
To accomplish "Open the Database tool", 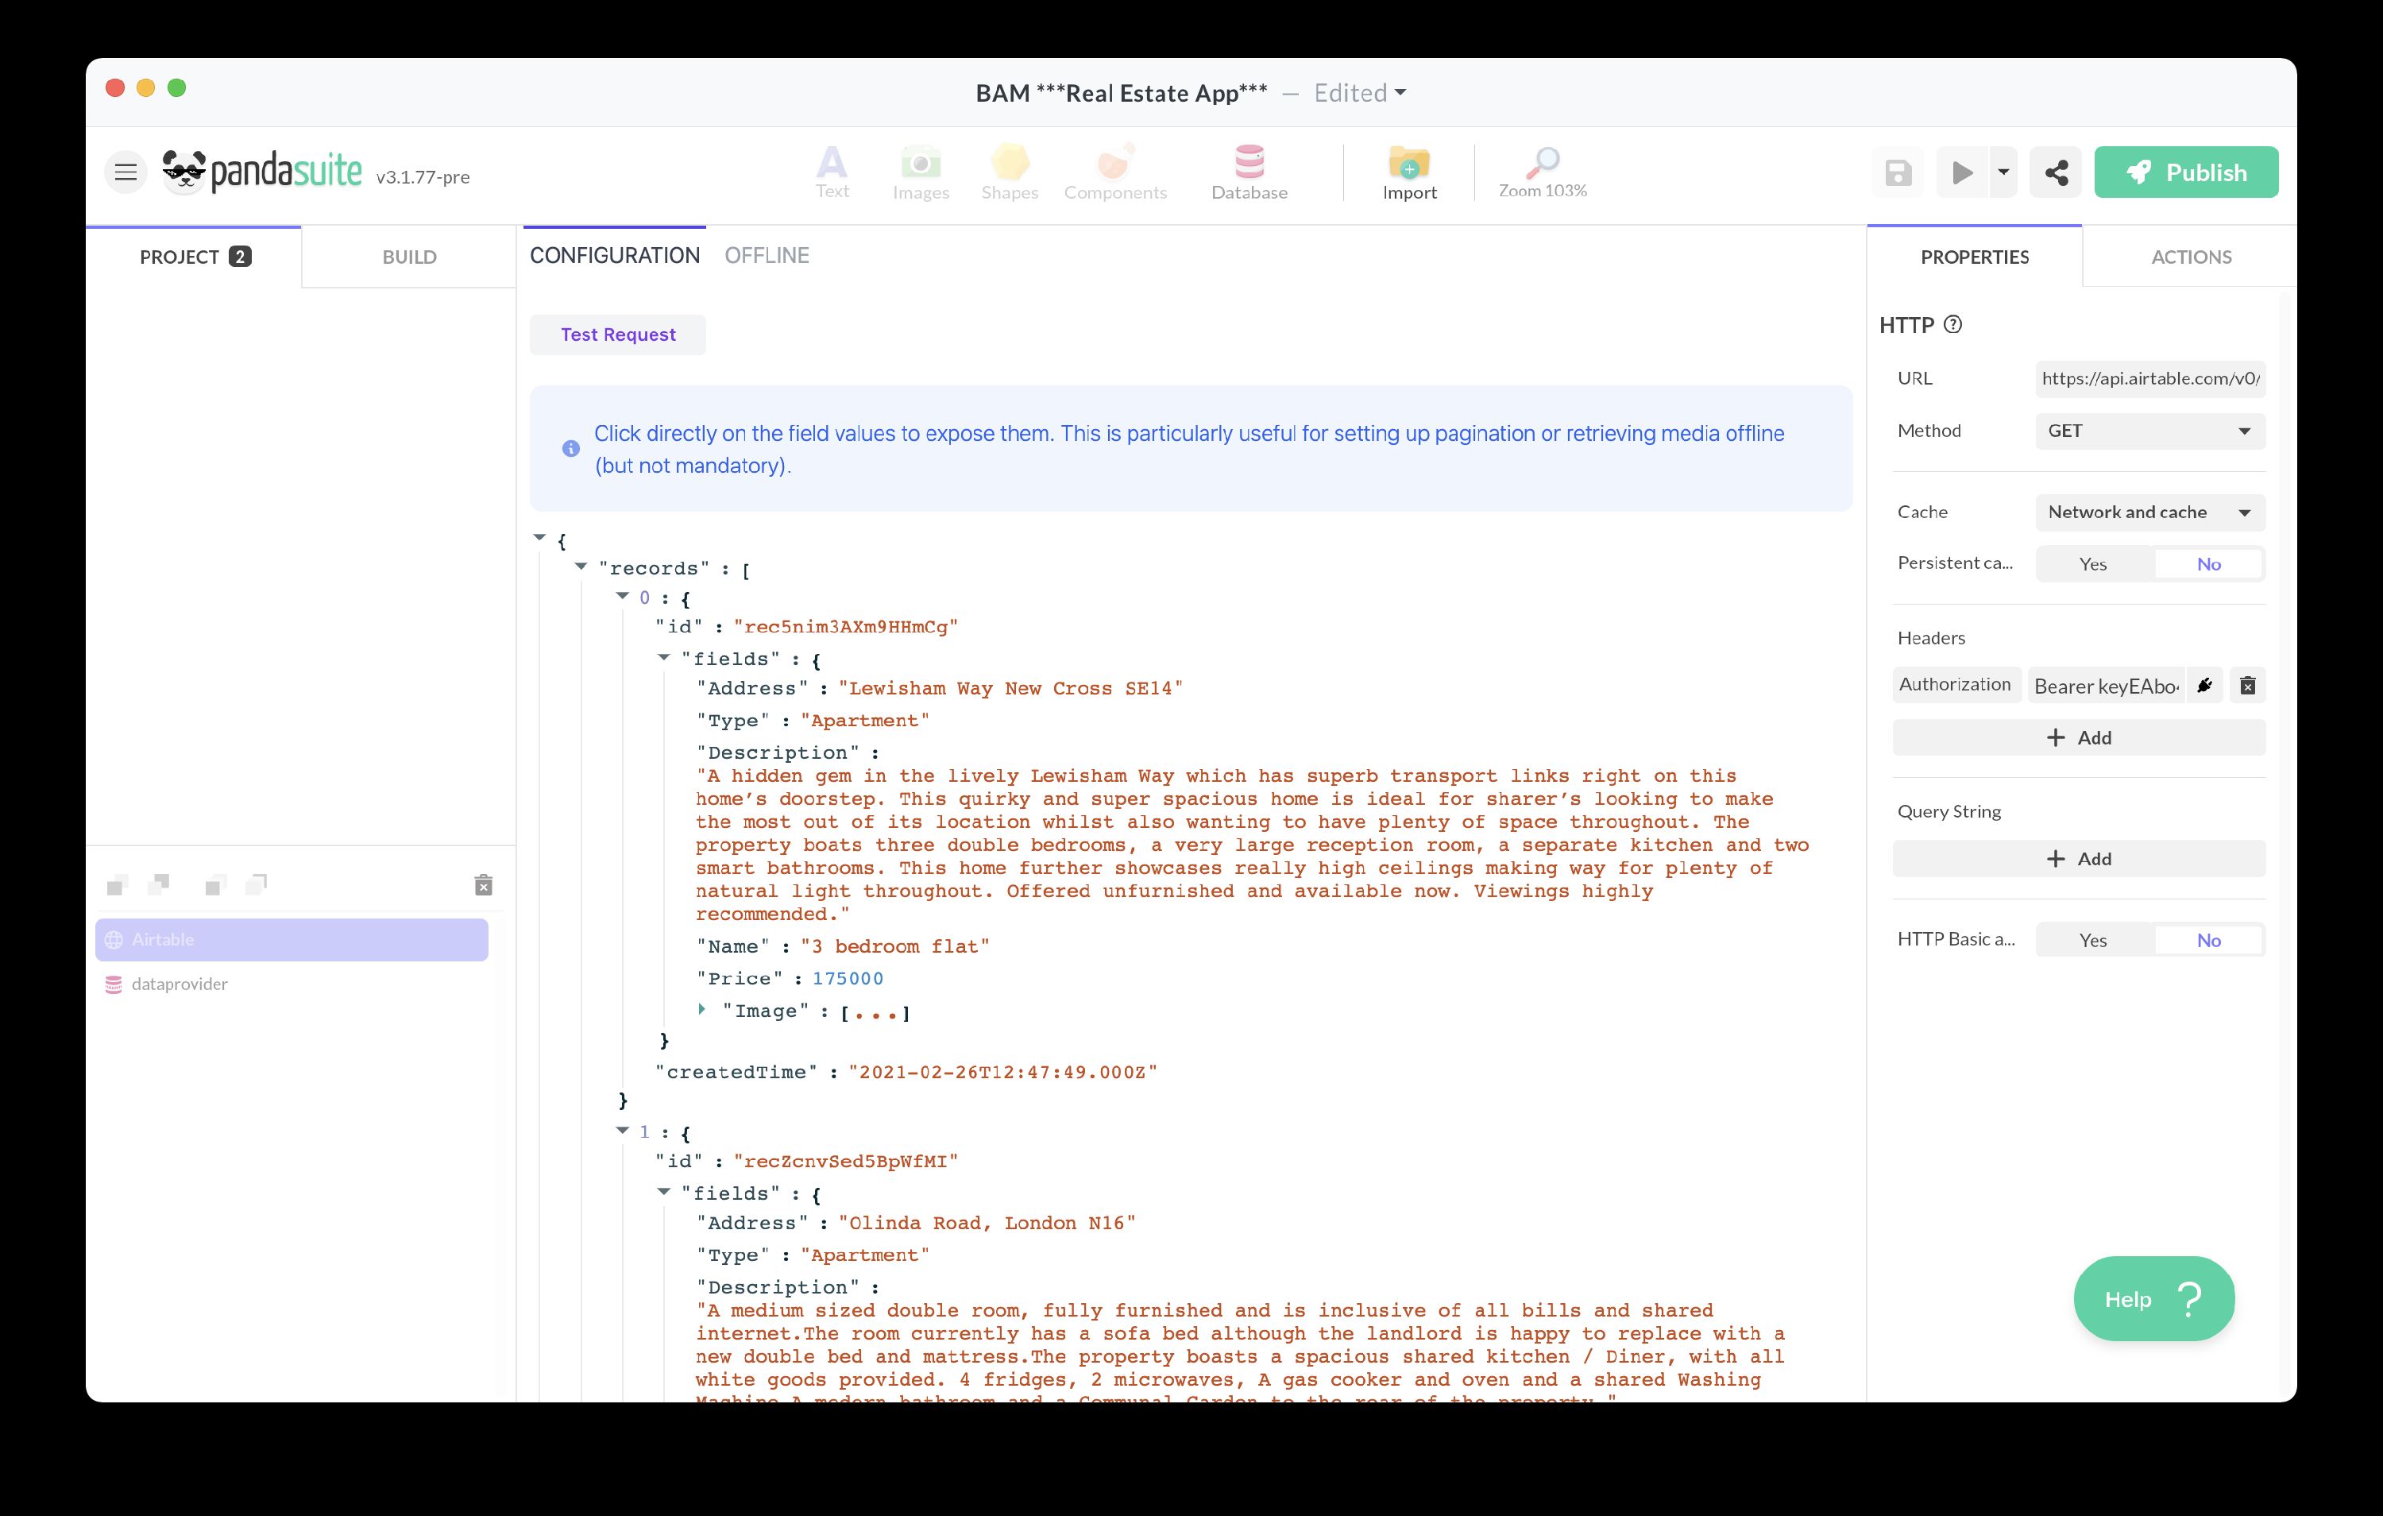I will pyautogui.click(x=1249, y=172).
